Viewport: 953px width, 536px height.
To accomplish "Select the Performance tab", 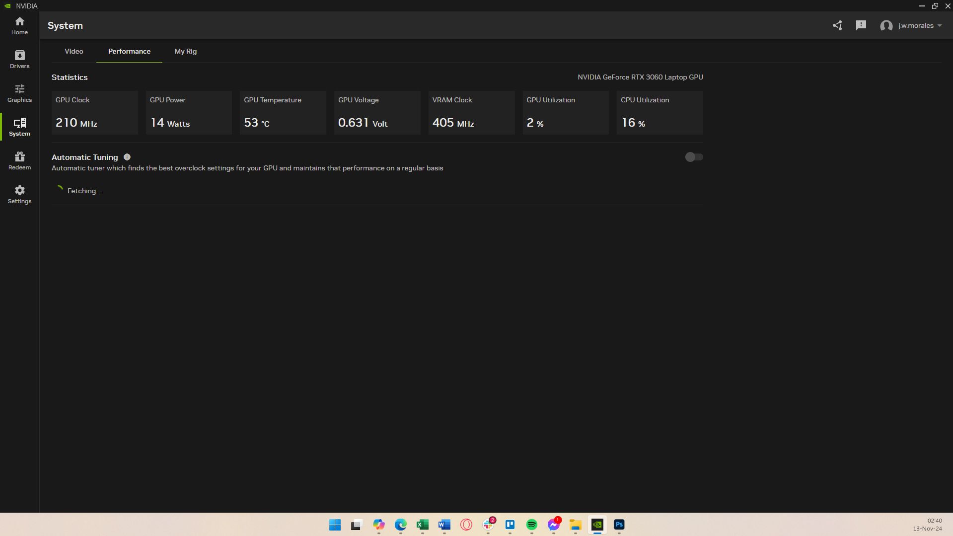I will coord(129,51).
